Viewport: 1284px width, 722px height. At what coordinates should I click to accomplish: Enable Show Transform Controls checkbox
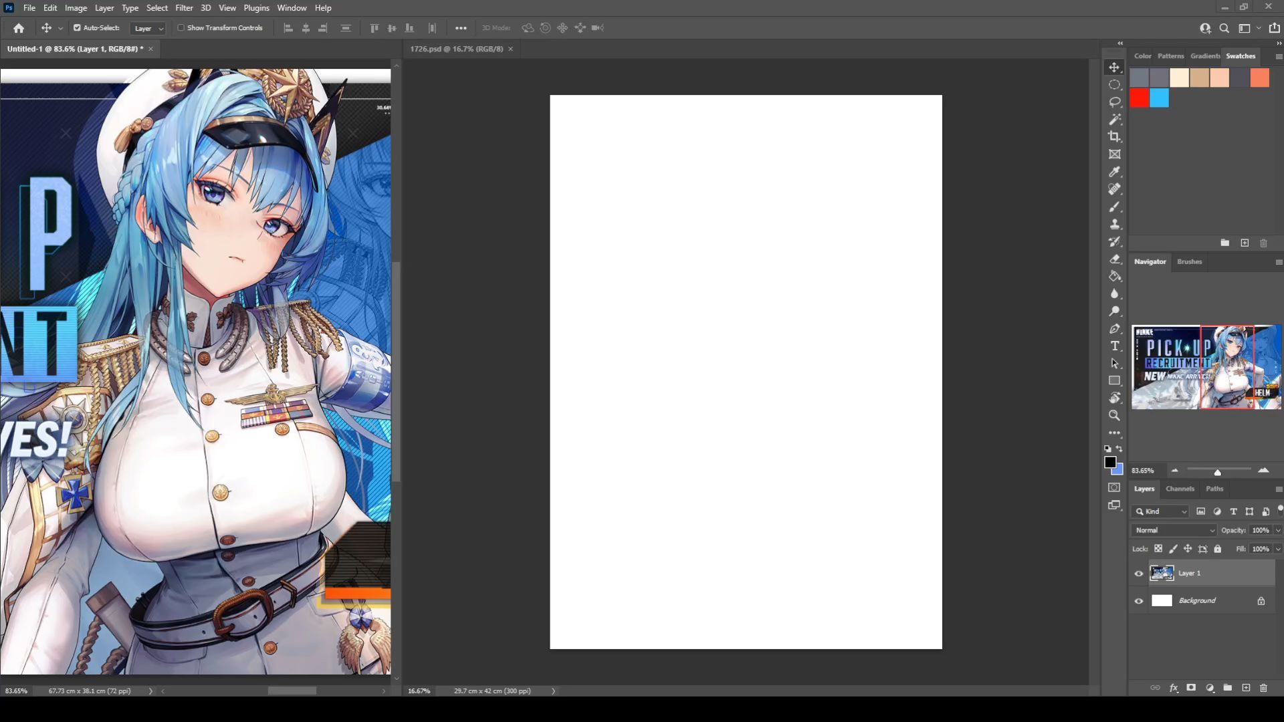[x=181, y=28]
